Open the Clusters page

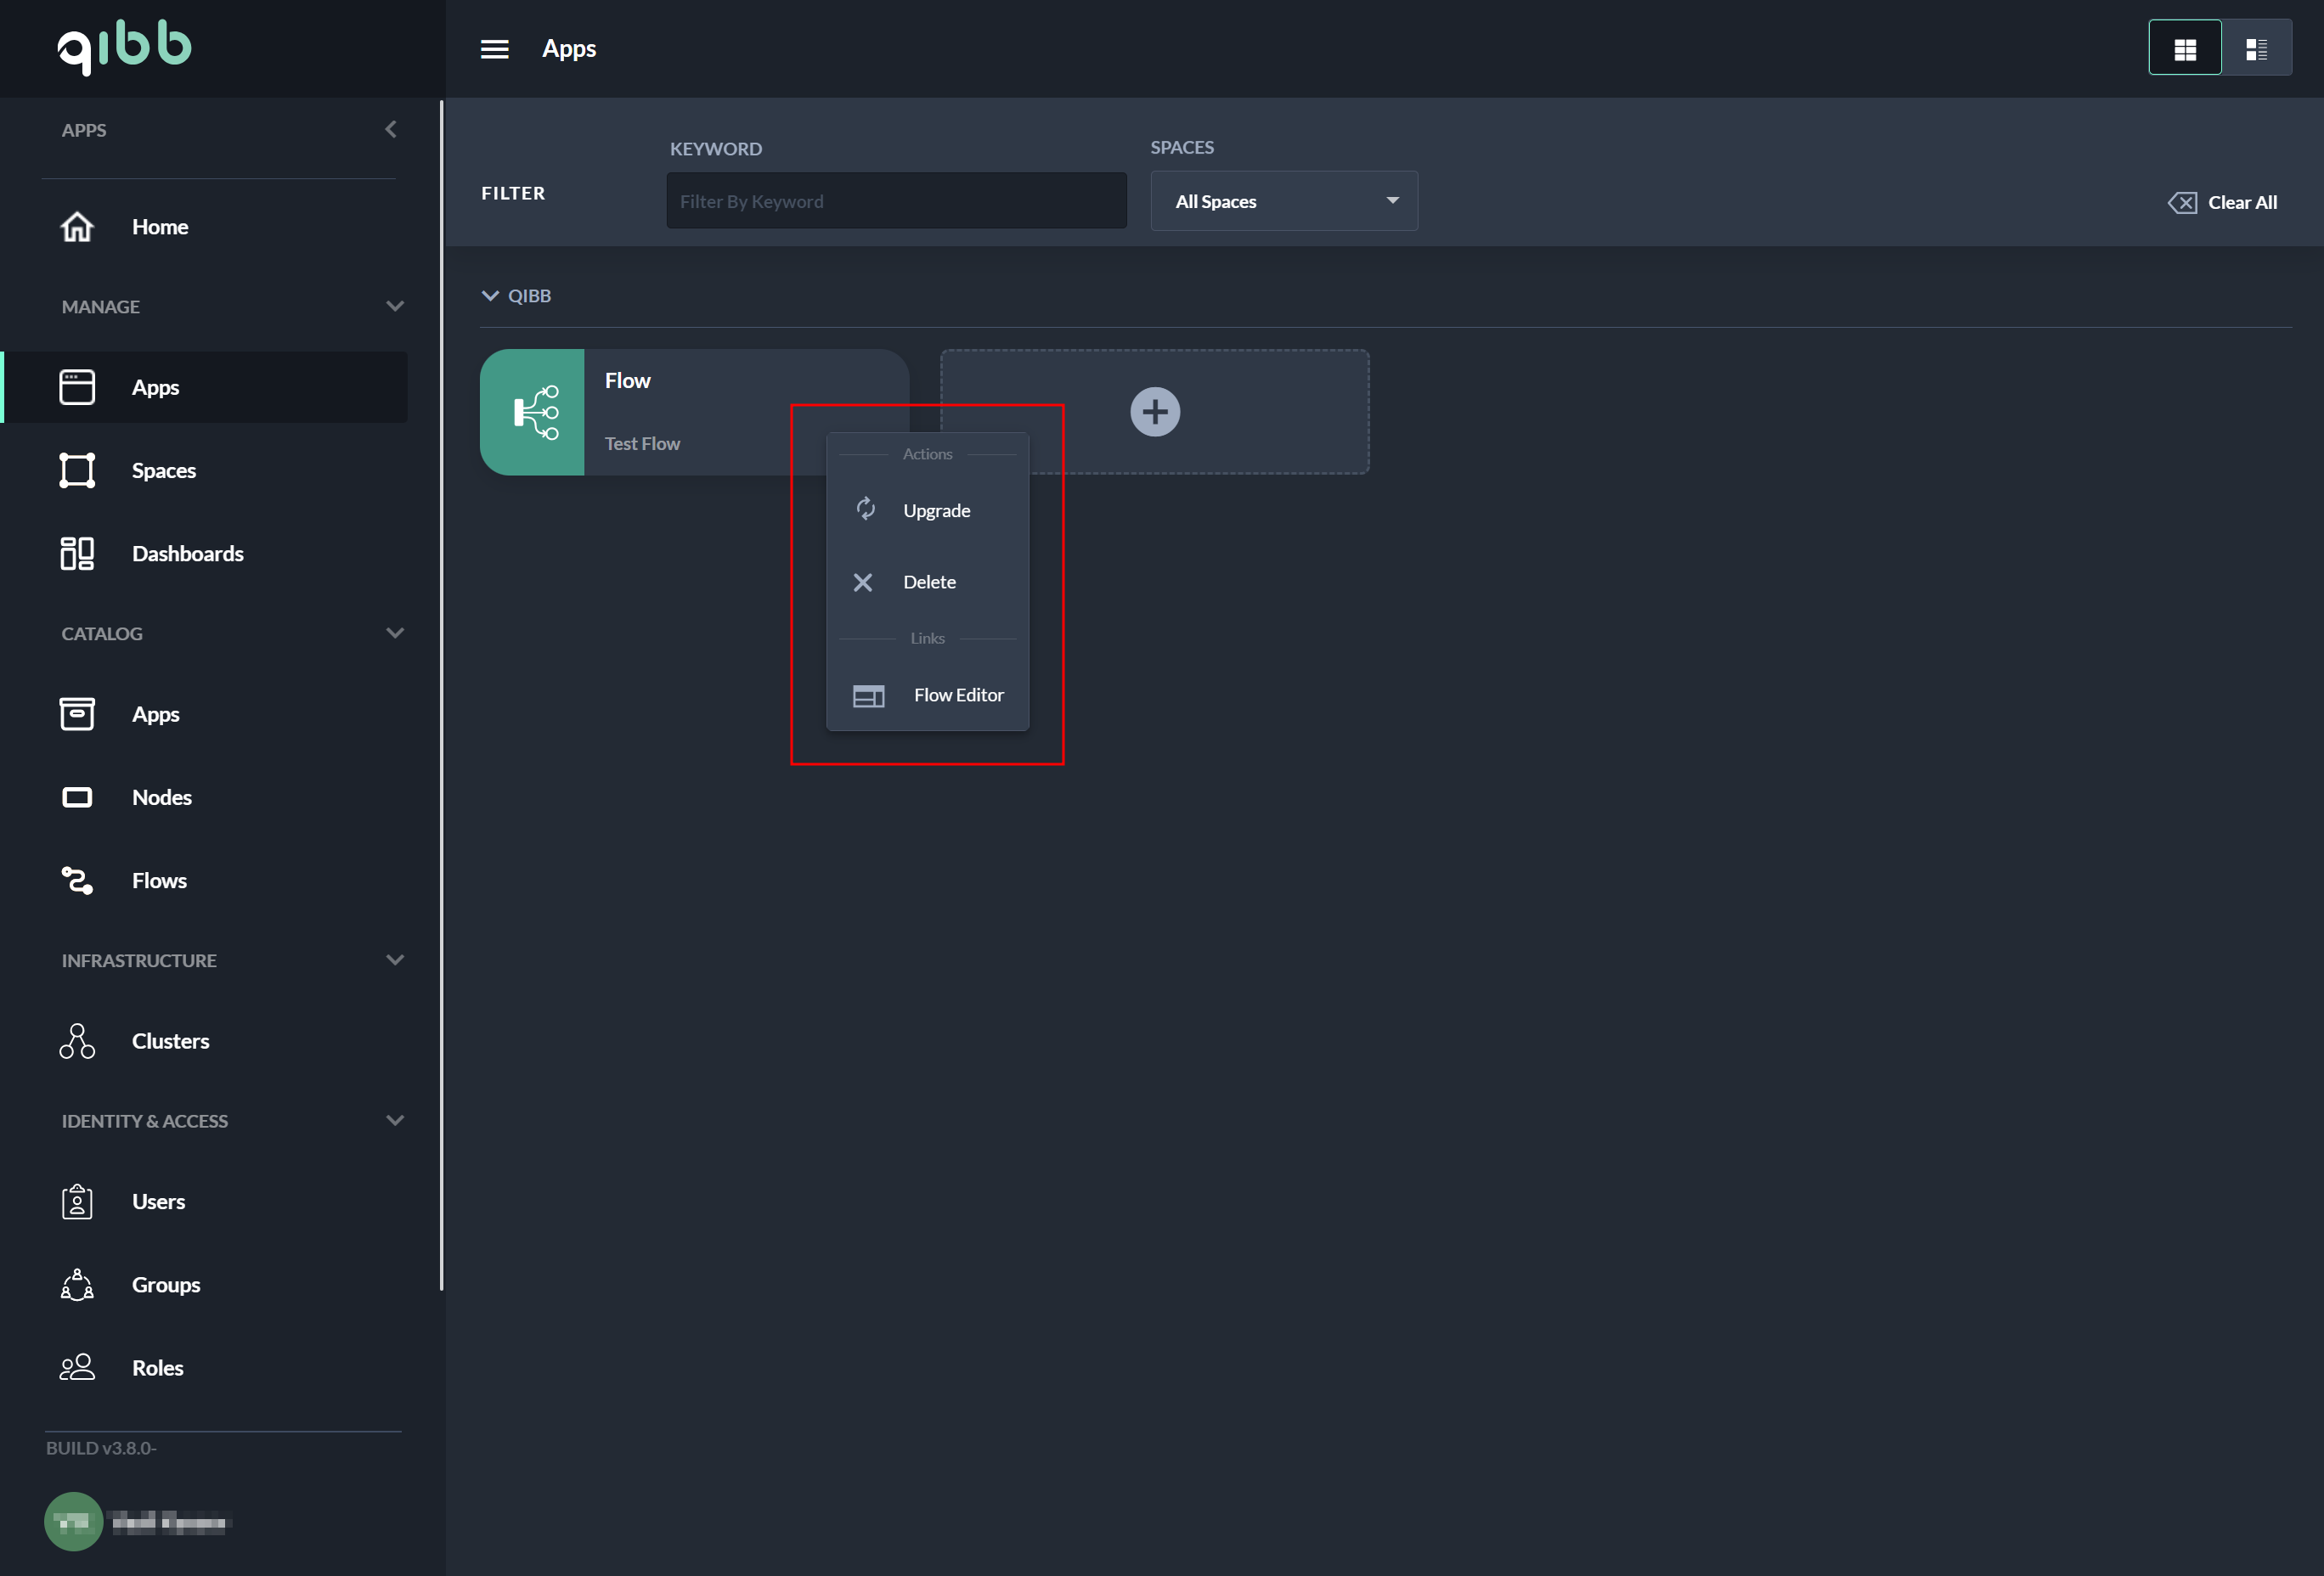[x=170, y=1041]
